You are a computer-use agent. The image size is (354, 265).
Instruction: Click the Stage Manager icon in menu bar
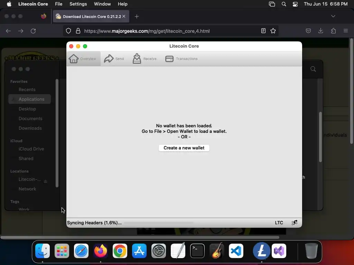click(272, 4)
